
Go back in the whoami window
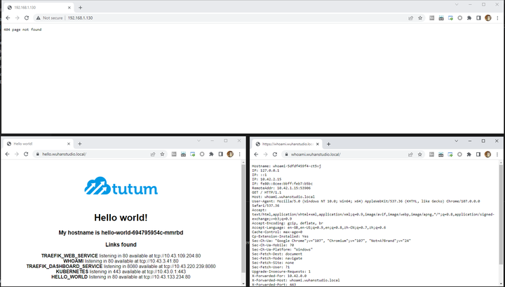tap(256, 154)
